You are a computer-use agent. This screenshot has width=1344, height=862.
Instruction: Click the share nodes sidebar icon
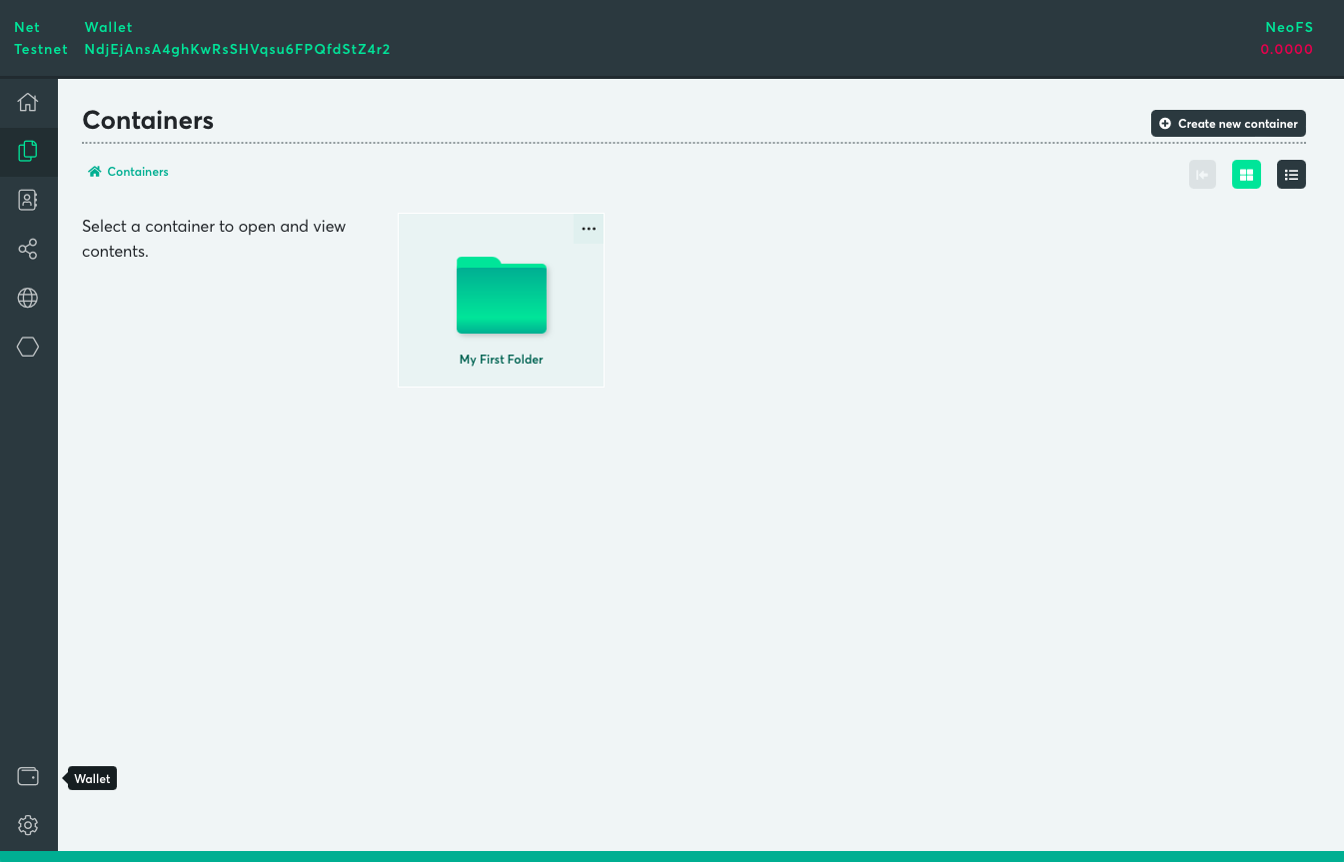pos(28,249)
